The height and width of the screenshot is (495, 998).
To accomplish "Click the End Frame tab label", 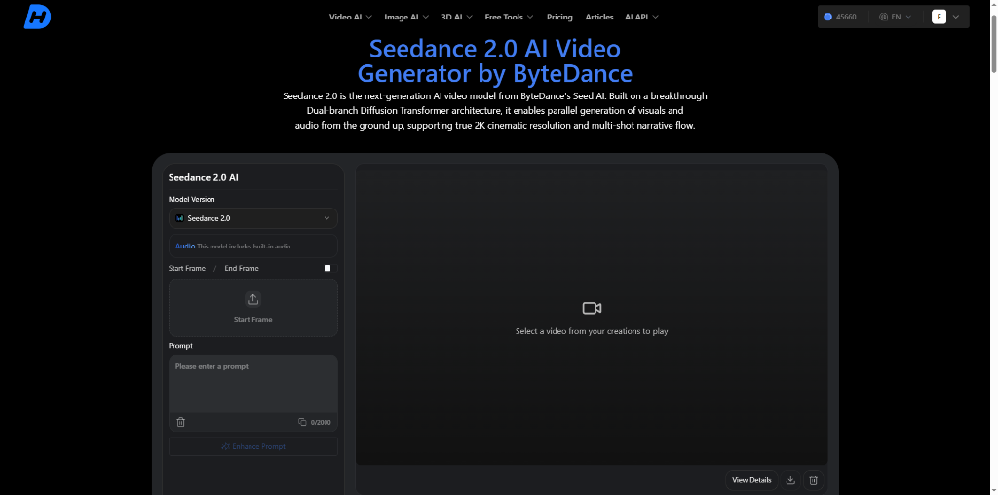I will (242, 268).
